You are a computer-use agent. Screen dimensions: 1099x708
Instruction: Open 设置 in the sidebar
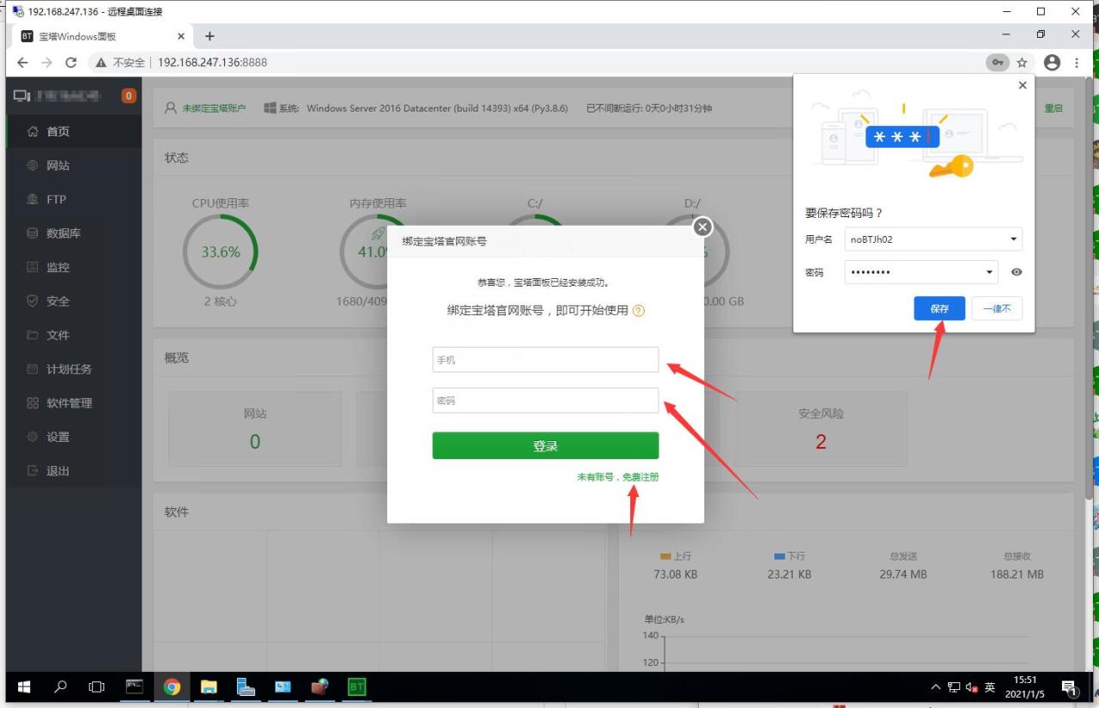(x=73, y=437)
